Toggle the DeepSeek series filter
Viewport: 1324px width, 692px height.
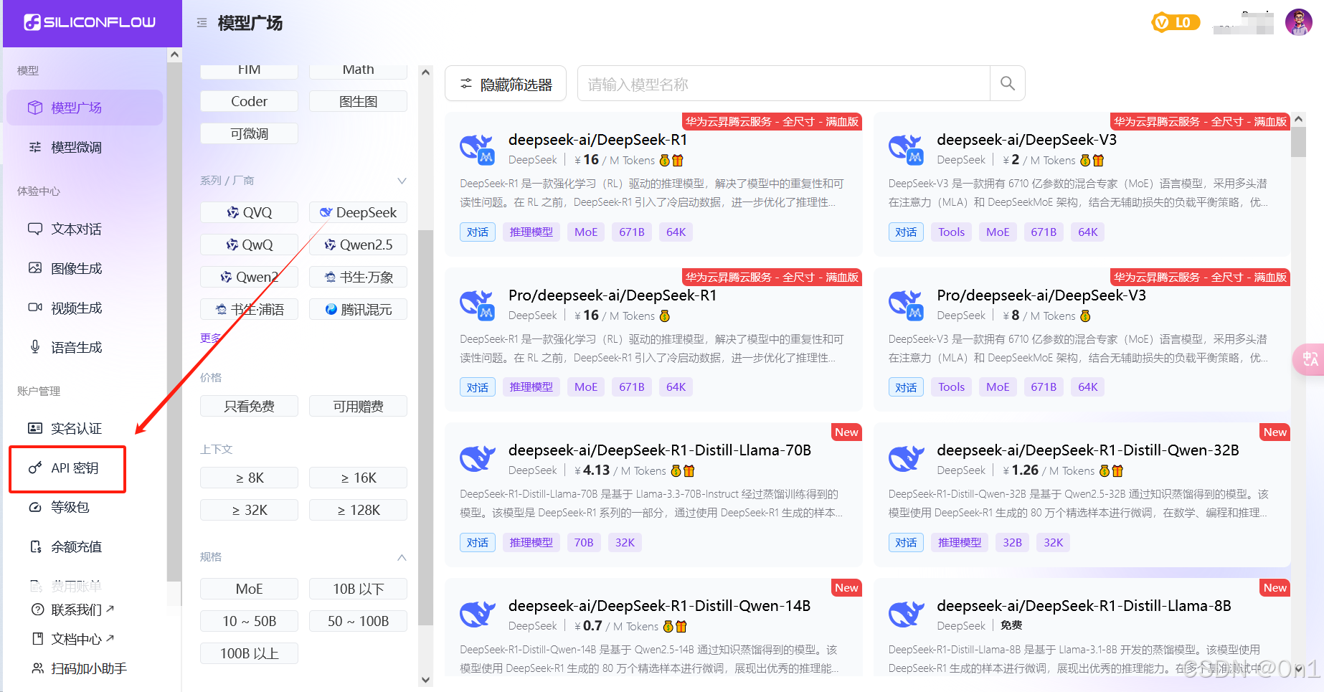click(358, 212)
